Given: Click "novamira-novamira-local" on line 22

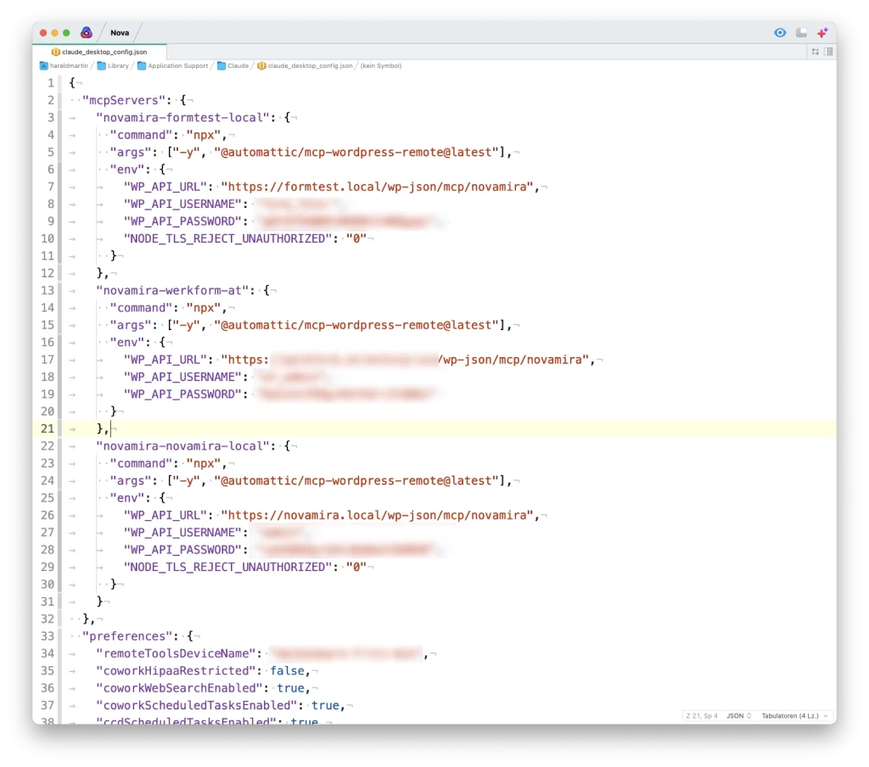Looking at the screenshot, I should click(182, 446).
